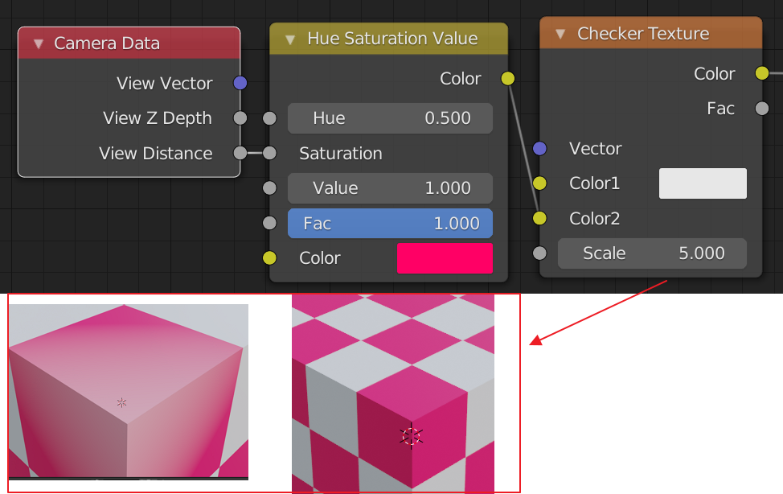
Task: Click the View Z Depth label
Action: (x=158, y=118)
